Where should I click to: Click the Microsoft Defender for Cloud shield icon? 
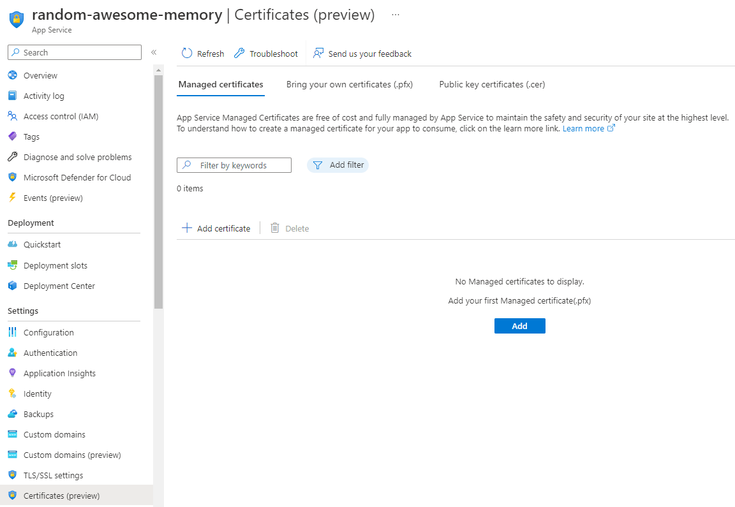(13, 177)
